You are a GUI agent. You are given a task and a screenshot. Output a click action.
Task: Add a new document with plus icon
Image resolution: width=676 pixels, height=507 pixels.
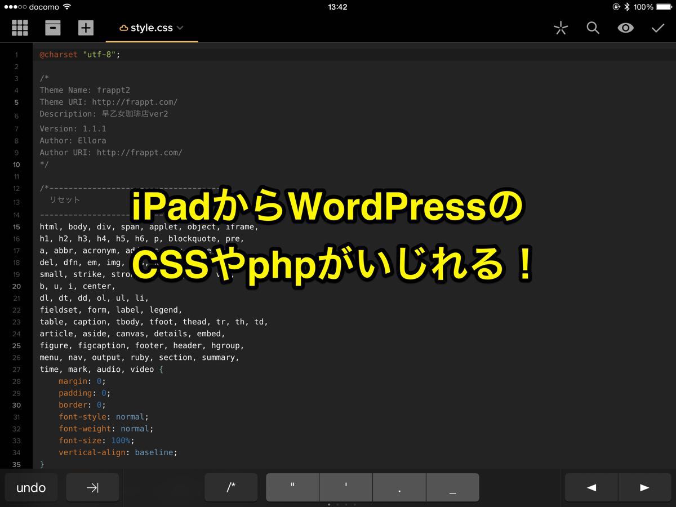point(86,28)
